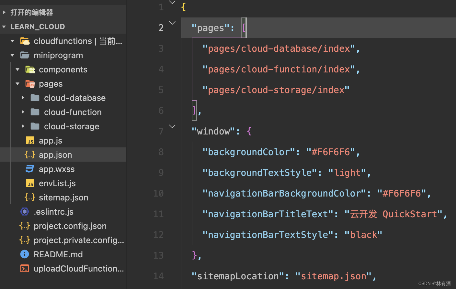Click the cloudfunctions folder icon
Screen dimensions: 456x289
[25, 41]
